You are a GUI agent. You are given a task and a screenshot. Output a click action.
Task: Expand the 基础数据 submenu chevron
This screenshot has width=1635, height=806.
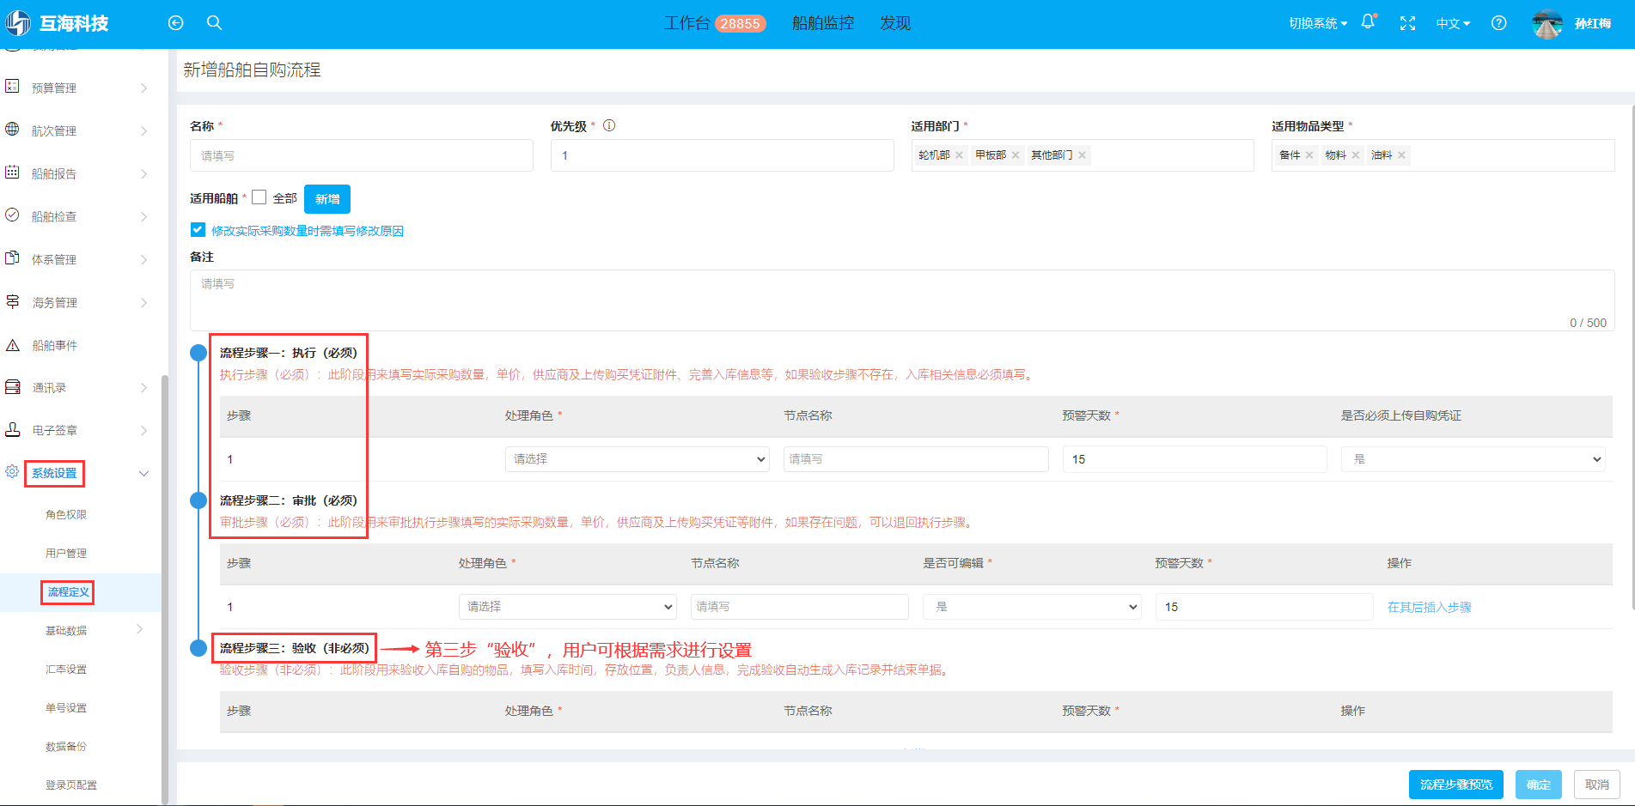[140, 629]
